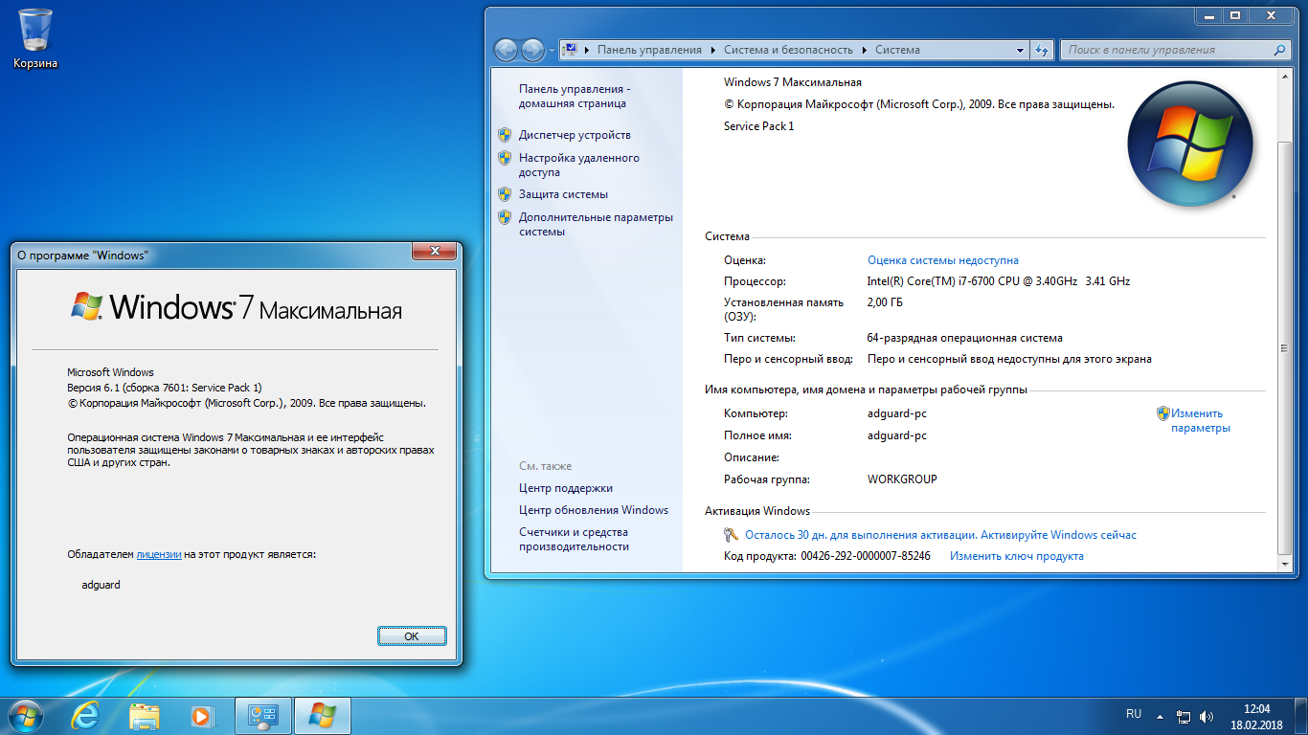The image size is (1308, 735).
Task: Click the volume speaker tray icon
Action: 1207,716
